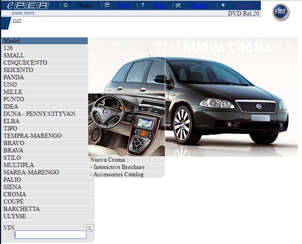Click the printer icon in the header
Screen dimensions: 302x244
(107, 5)
